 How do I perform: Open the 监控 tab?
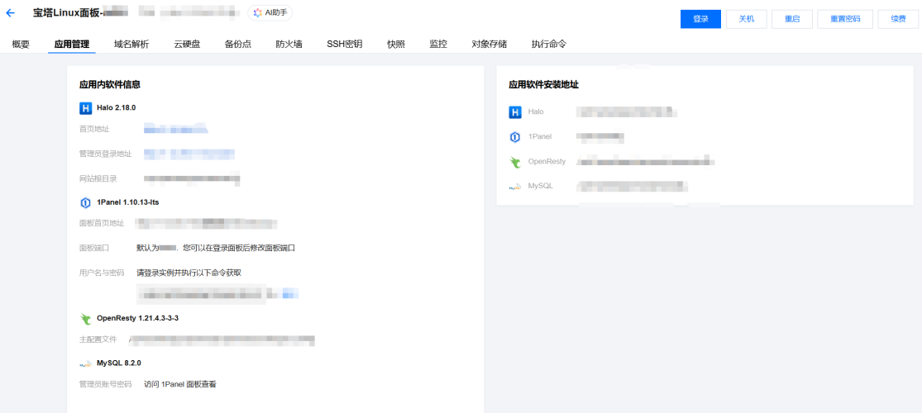[438, 44]
